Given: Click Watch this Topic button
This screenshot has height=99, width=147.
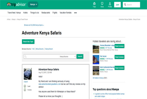Looking at the screenshot, I should [28, 42].
